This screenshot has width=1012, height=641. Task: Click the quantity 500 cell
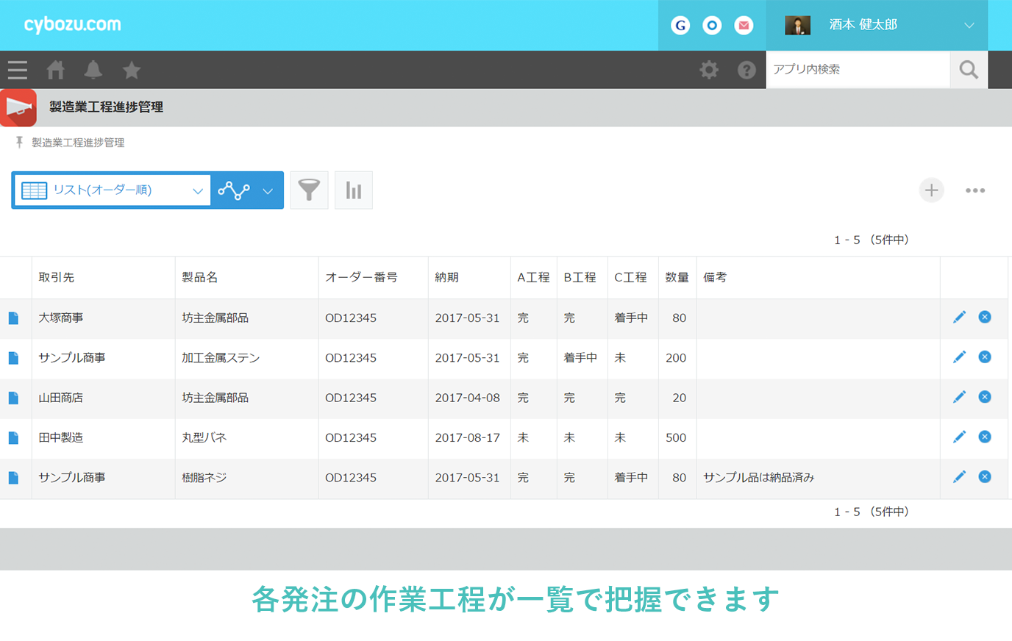pos(676,437)
